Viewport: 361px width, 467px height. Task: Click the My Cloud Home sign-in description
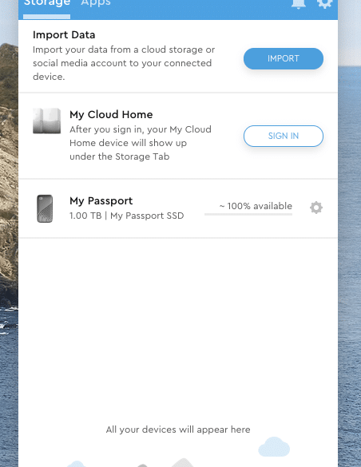(141, 143)
